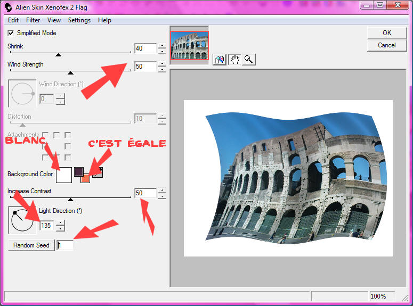Toggle the show original preview icon
Image resolution: width=413 pixels, height=306 pixels.
click(x=220, y=60)
